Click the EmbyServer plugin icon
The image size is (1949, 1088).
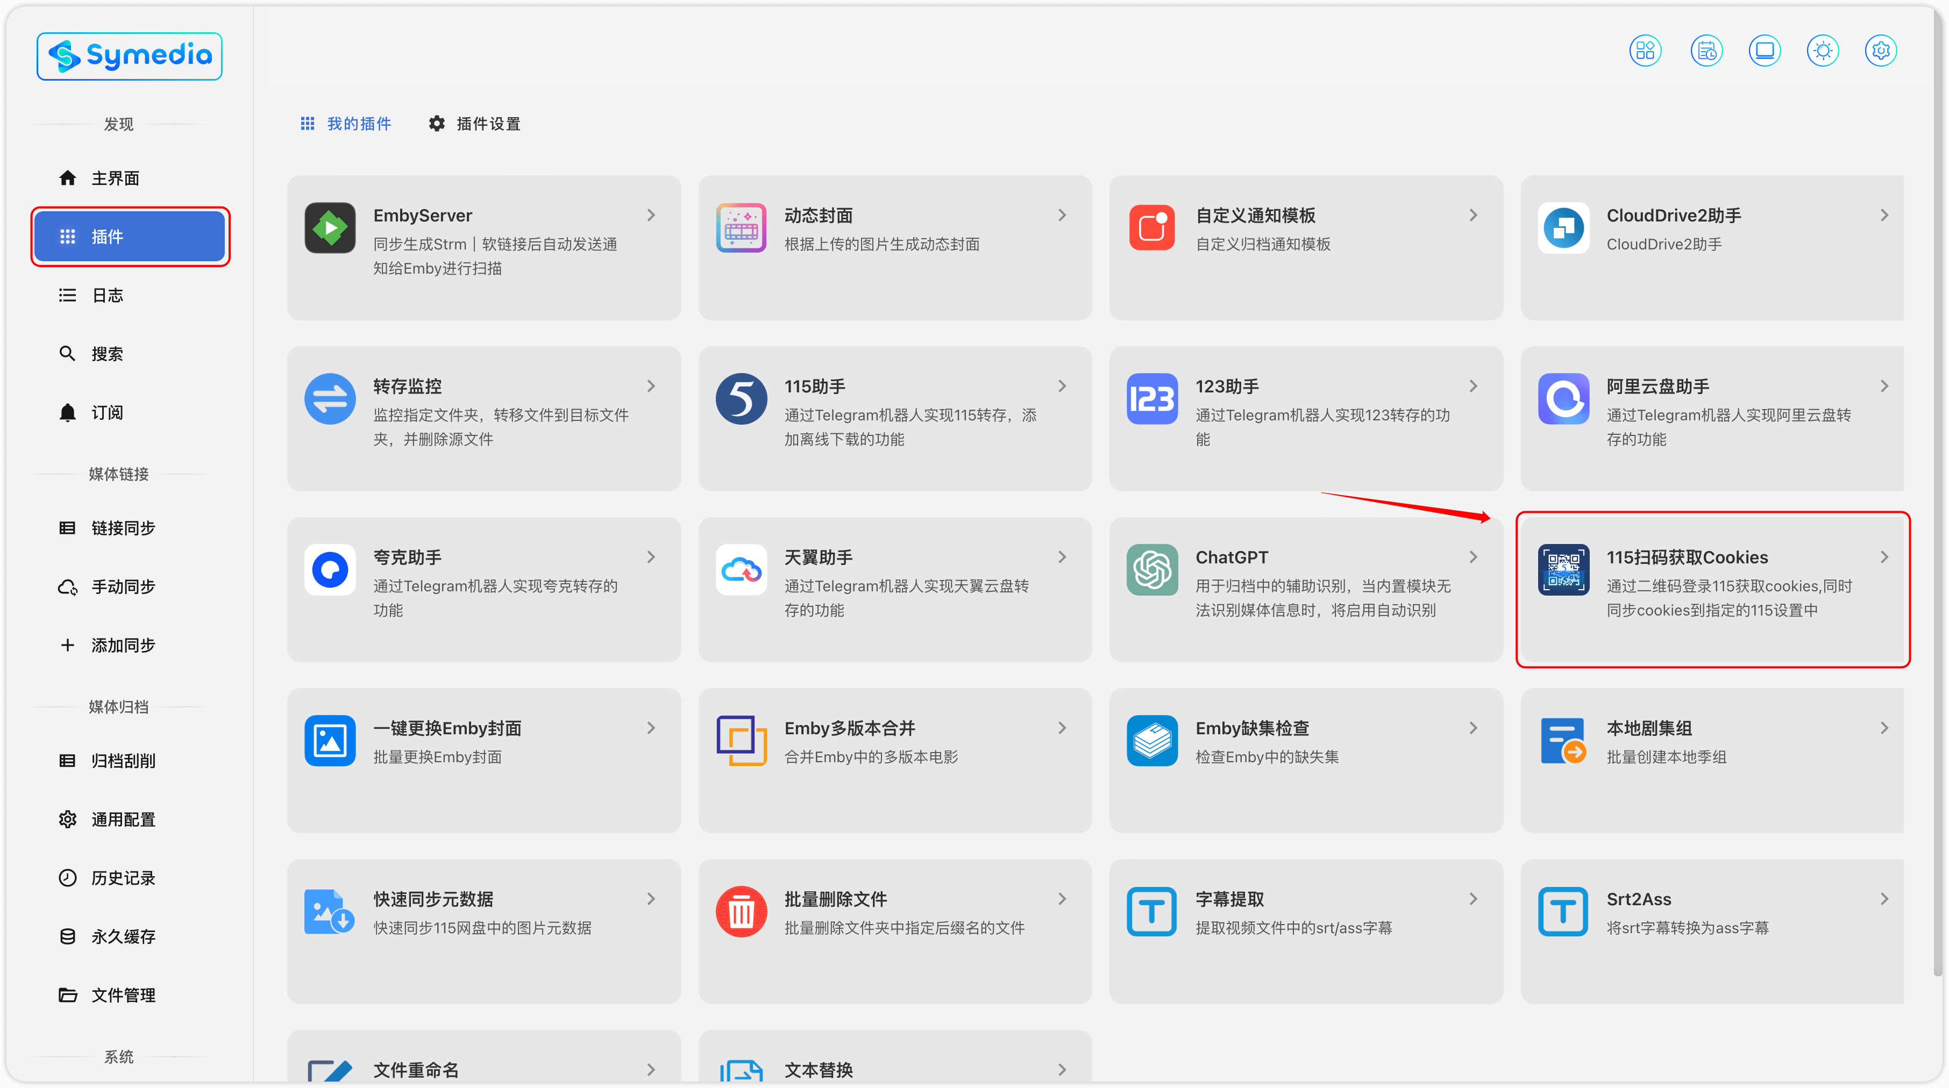point(330,227)
